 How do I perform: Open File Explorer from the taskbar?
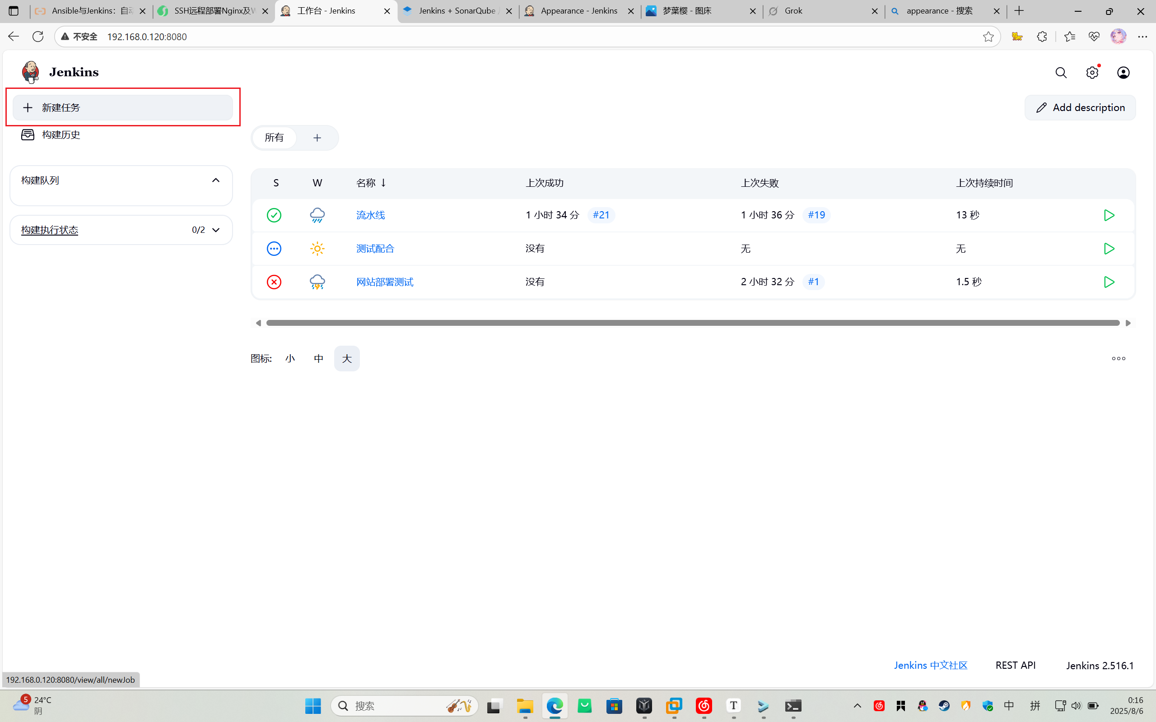point(525,706)
